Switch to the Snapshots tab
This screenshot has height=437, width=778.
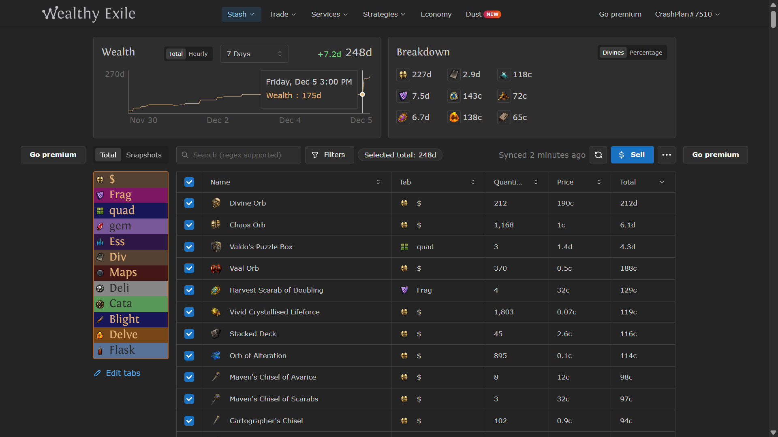(x=143, y=155)
